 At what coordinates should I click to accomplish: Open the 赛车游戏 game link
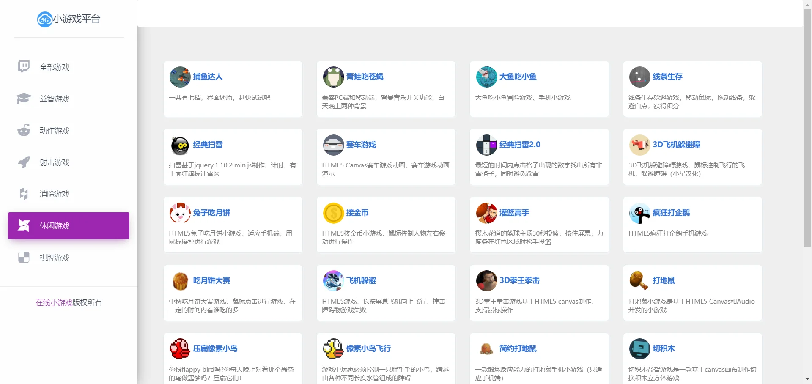point(361,145)
